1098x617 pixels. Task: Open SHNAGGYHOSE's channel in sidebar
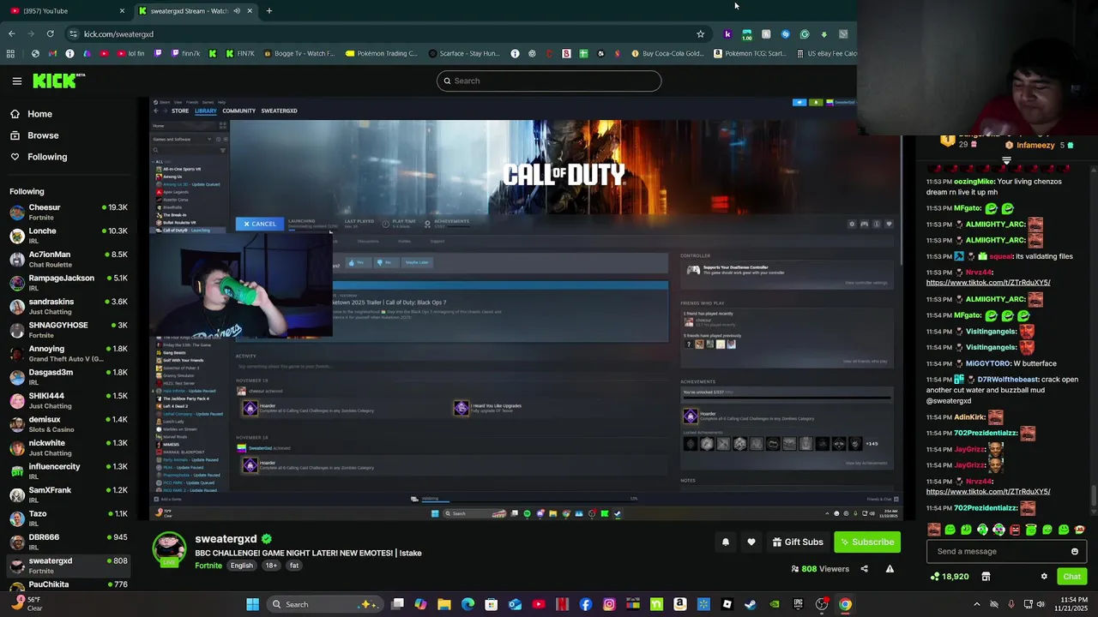click(69, 330)
